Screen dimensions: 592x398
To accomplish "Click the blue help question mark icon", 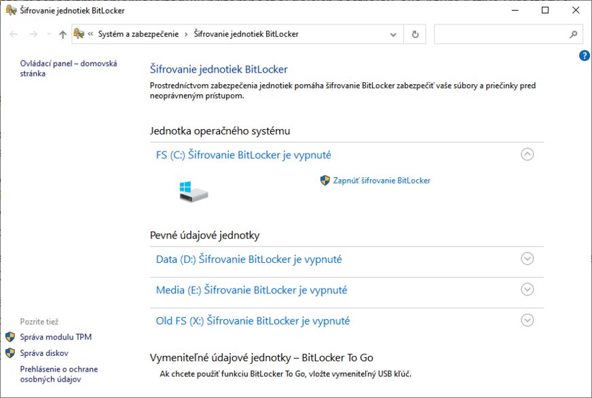I will coord(585,56).
